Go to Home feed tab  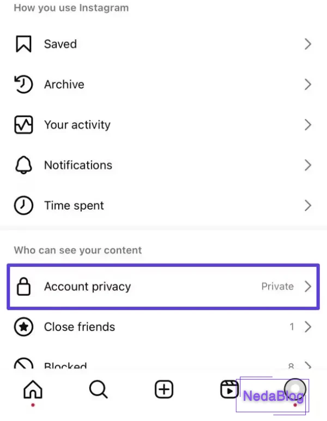pos(33,390)
